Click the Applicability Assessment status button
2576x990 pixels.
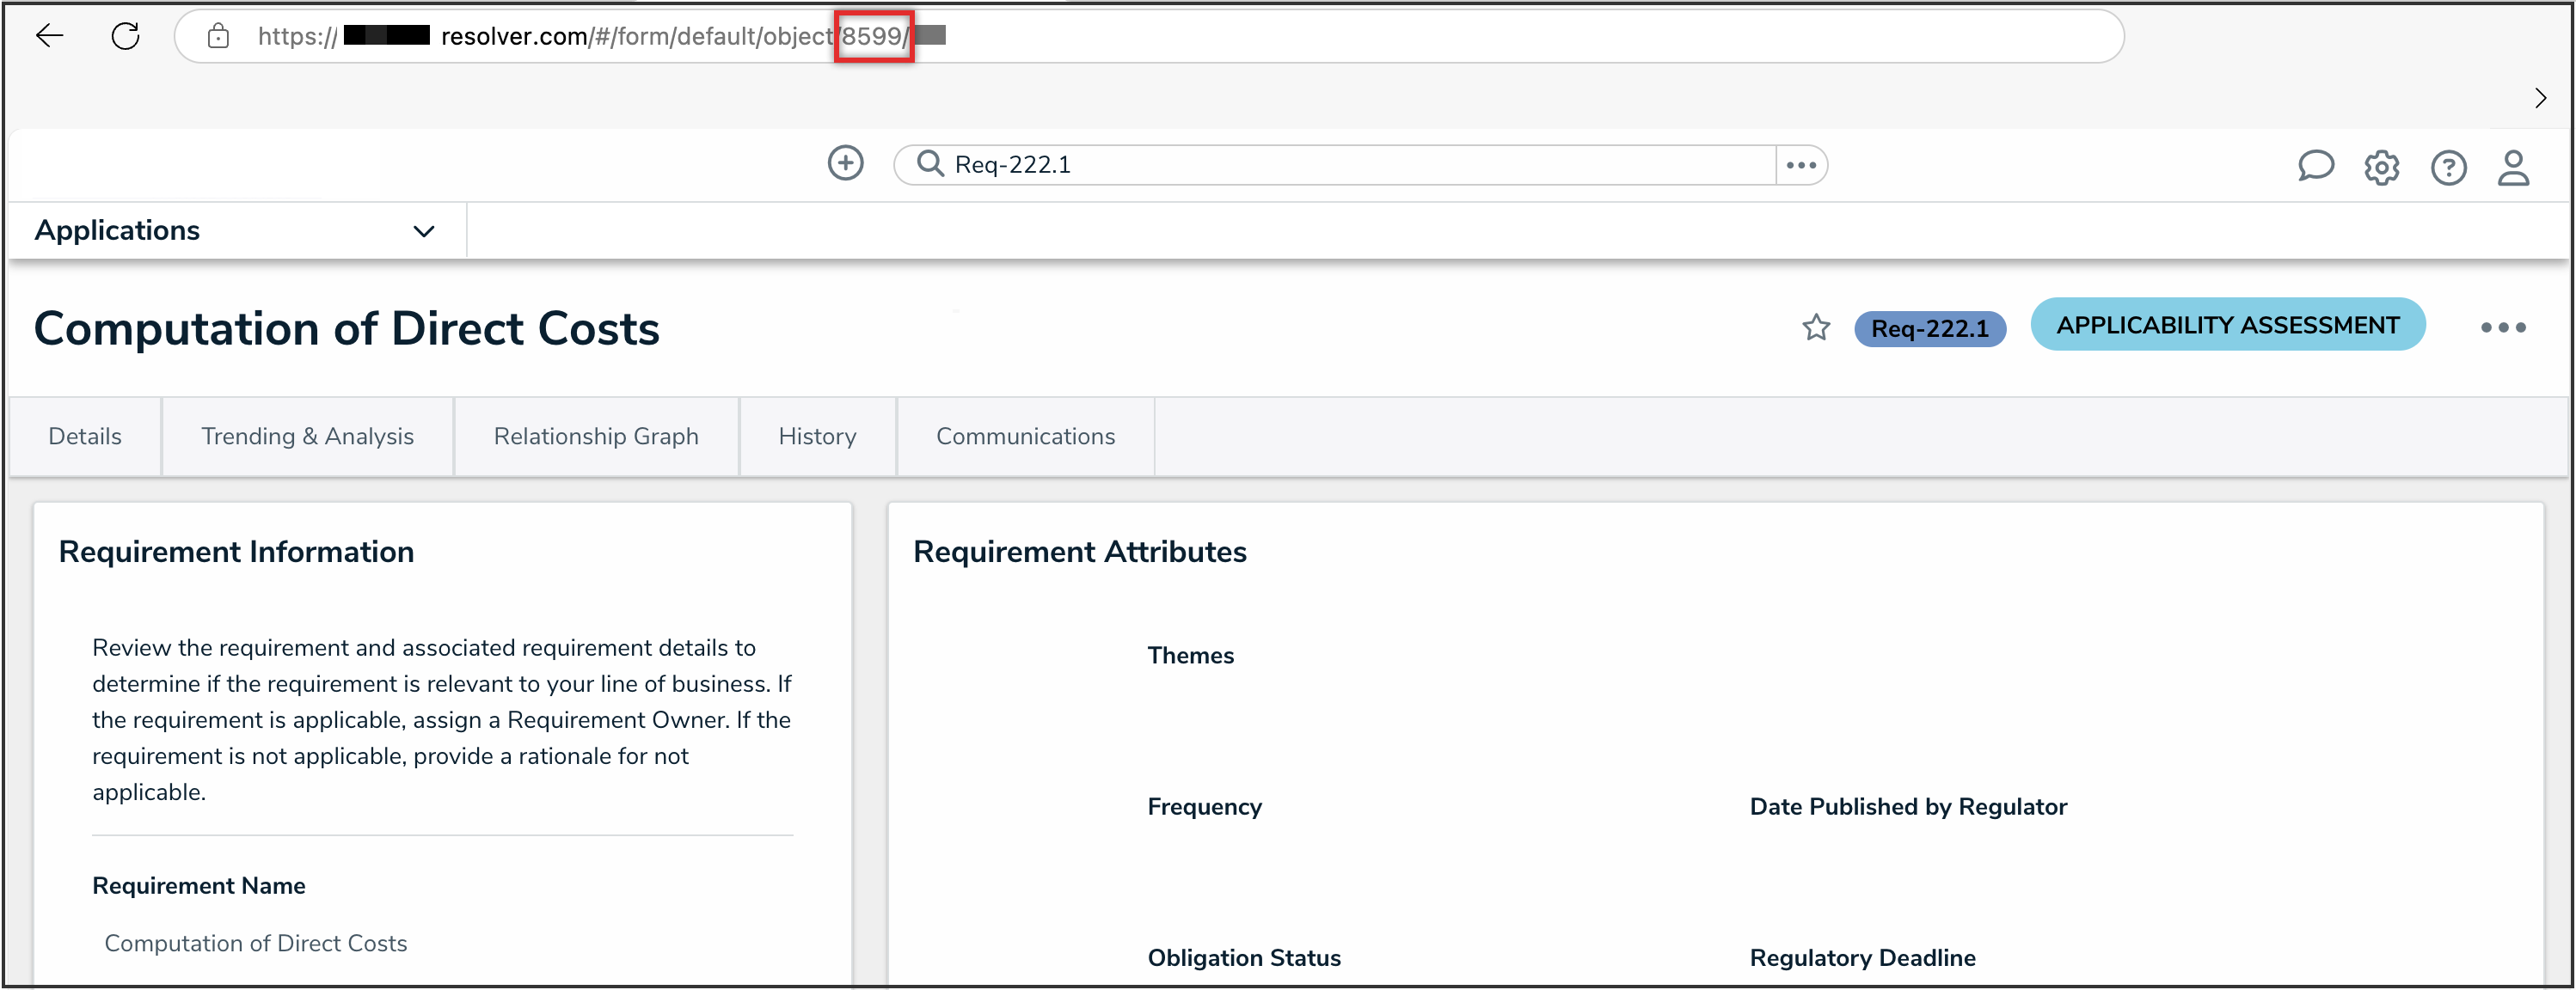2227,325
